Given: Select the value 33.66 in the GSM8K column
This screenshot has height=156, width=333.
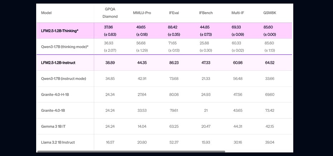Looking at the screenshot, I should click(270, 79).
